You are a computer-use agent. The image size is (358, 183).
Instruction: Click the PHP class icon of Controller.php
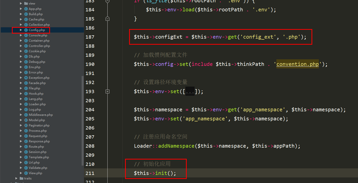[x=26, y=46]
